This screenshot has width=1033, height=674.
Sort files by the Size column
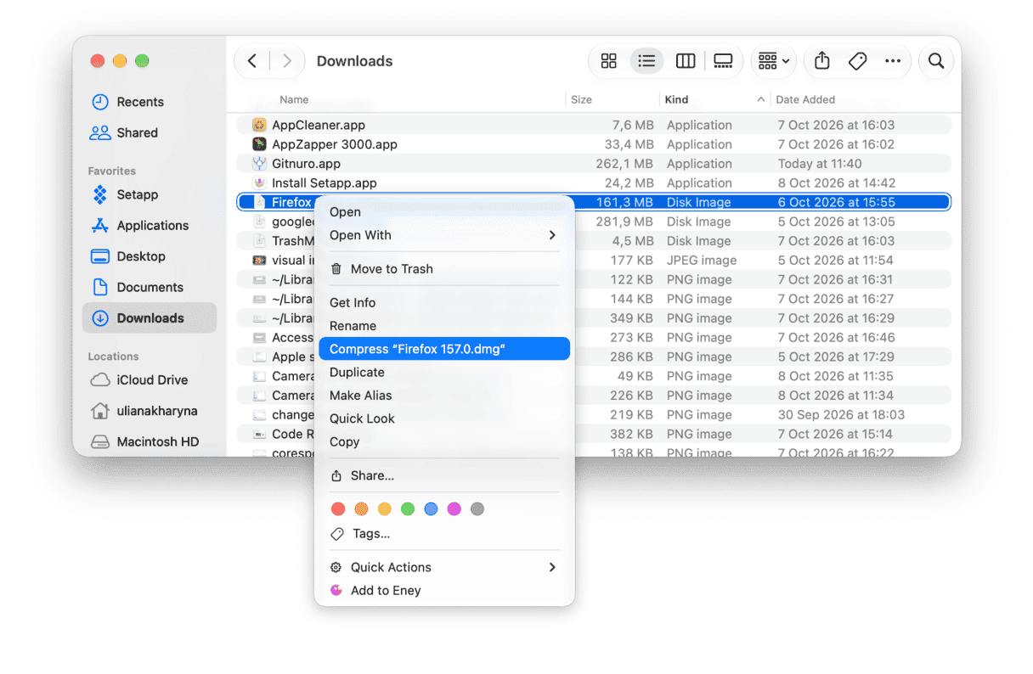pyautogui.click(x=582, y=99)
